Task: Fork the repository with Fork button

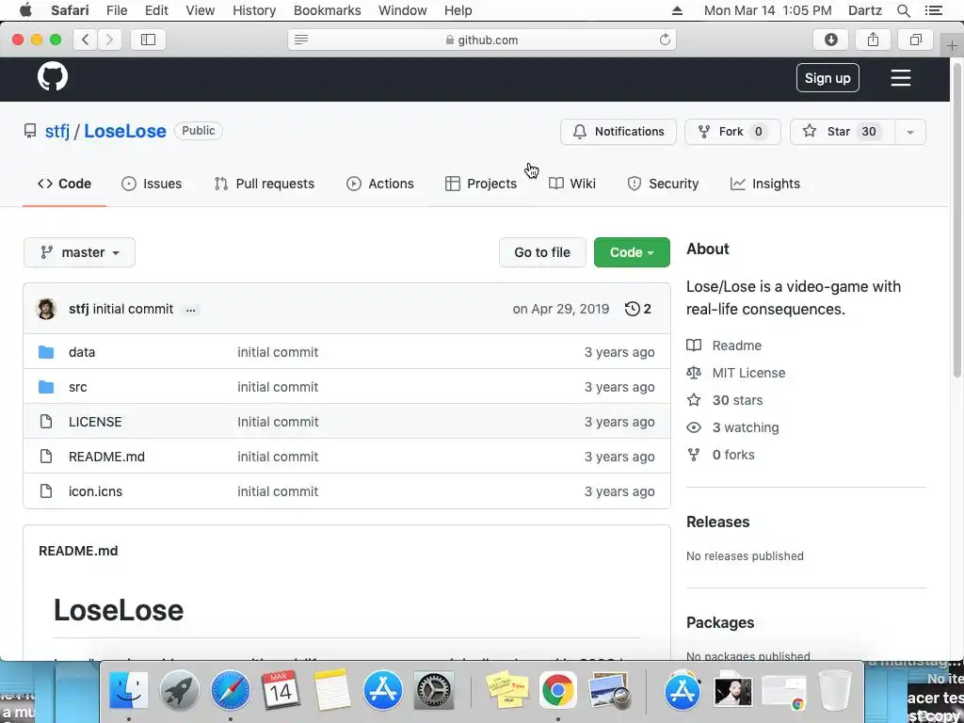Action: click(x=732, y=132)
